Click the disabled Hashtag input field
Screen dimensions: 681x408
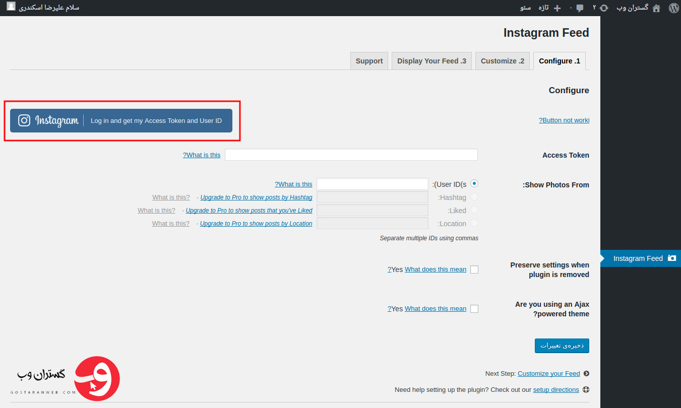(x=373, y=197)
